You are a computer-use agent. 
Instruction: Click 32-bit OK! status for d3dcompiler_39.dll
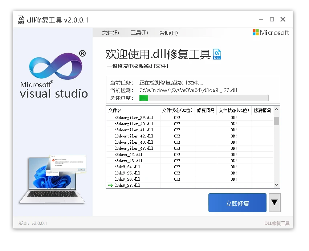(177, 118)
